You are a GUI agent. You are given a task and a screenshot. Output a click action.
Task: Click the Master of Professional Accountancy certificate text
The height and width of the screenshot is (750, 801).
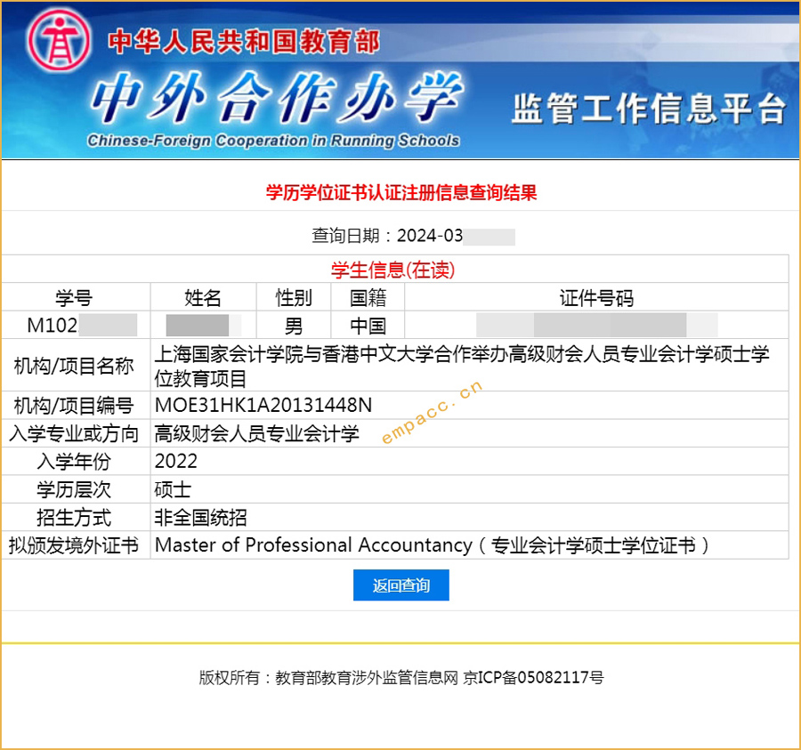pos(432,545)
